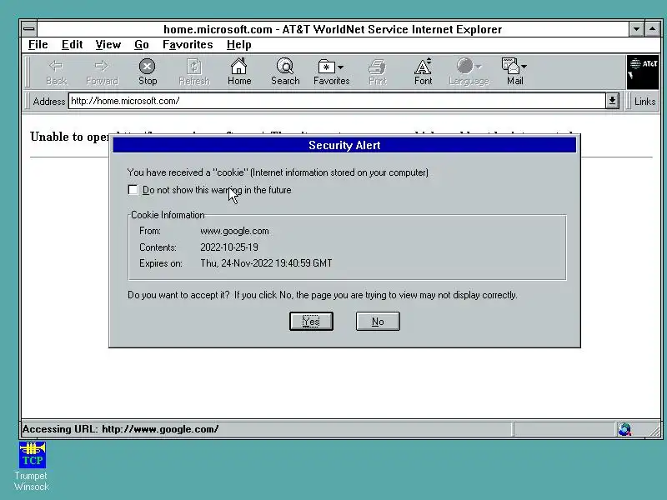Open the Mail toolbar icon
Screen dimensions: 667x500
(514, 72)
